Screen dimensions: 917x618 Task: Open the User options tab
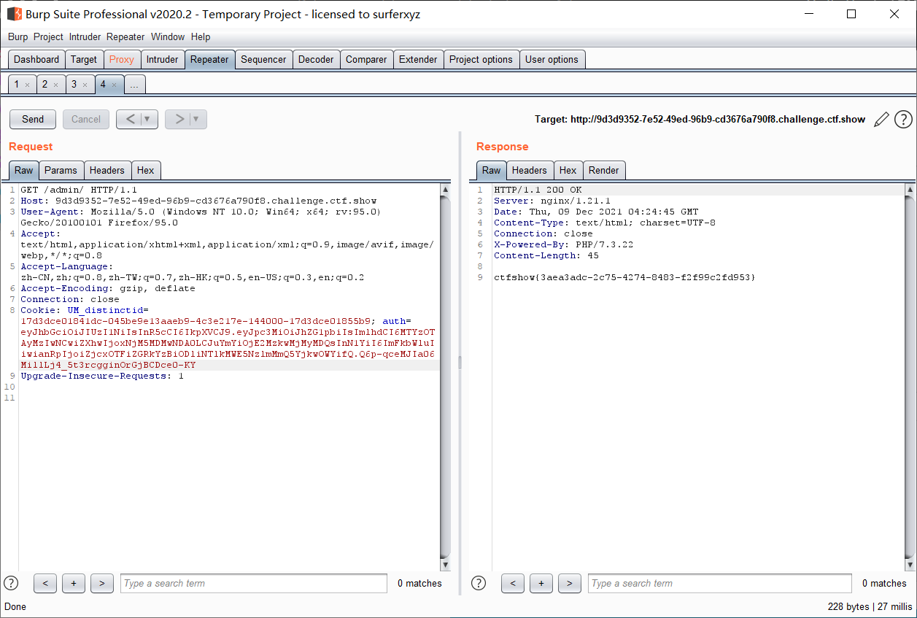(552, 60)
